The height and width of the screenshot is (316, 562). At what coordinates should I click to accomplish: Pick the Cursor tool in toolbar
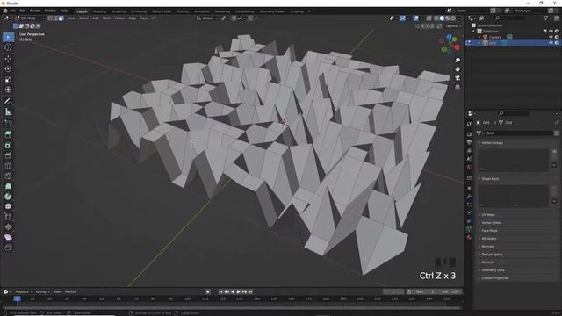coord(8,47)
